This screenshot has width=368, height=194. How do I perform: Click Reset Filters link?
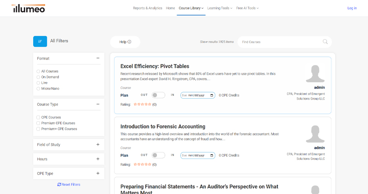coord(69,185)
